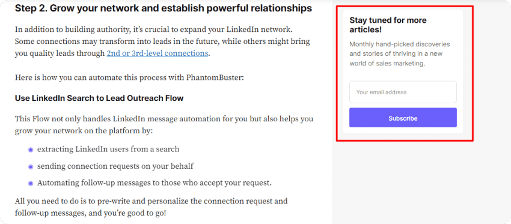The image size is (511, 224).
Task: Click bullet icon beside "sending connection requests"
Action: (31, 167)
